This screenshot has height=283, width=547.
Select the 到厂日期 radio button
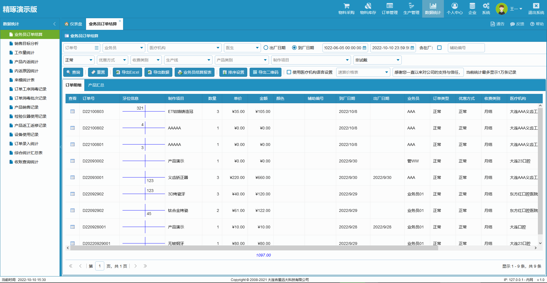(294, 48)
